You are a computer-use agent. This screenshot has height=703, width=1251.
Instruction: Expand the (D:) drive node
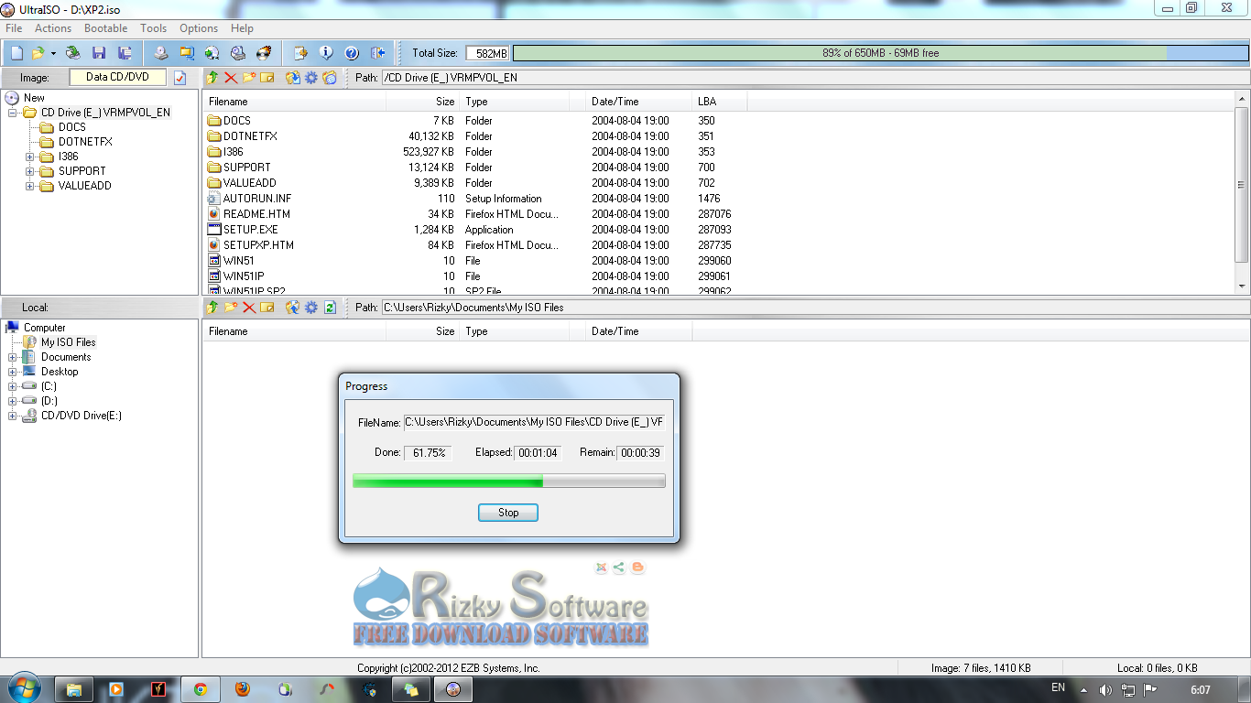pos(13,401)
